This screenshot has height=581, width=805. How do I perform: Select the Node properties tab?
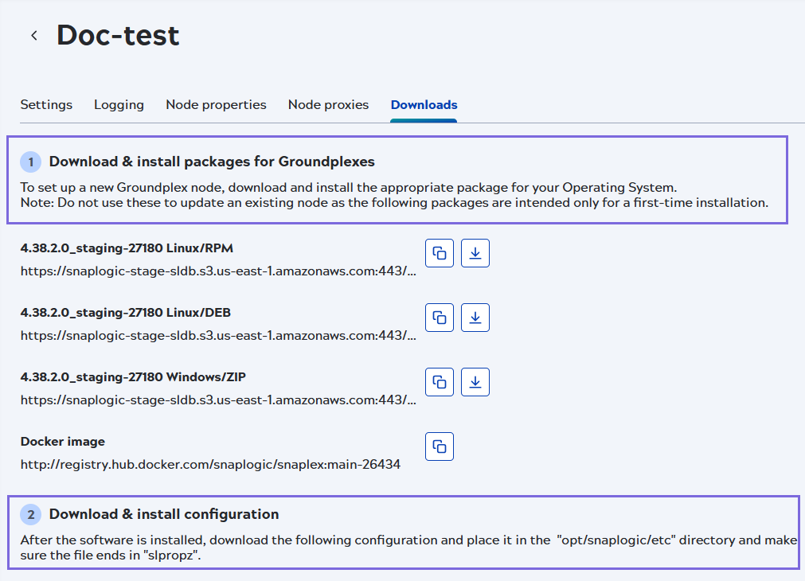point(216,105)
